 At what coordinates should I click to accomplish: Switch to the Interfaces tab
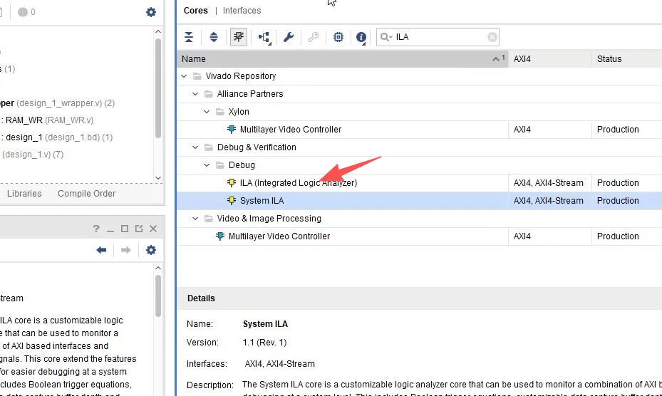coord(242,11)
